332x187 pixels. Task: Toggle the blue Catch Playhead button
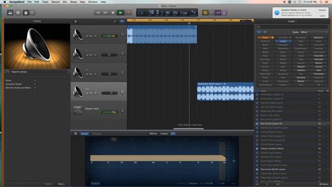(x=122, y=22)
